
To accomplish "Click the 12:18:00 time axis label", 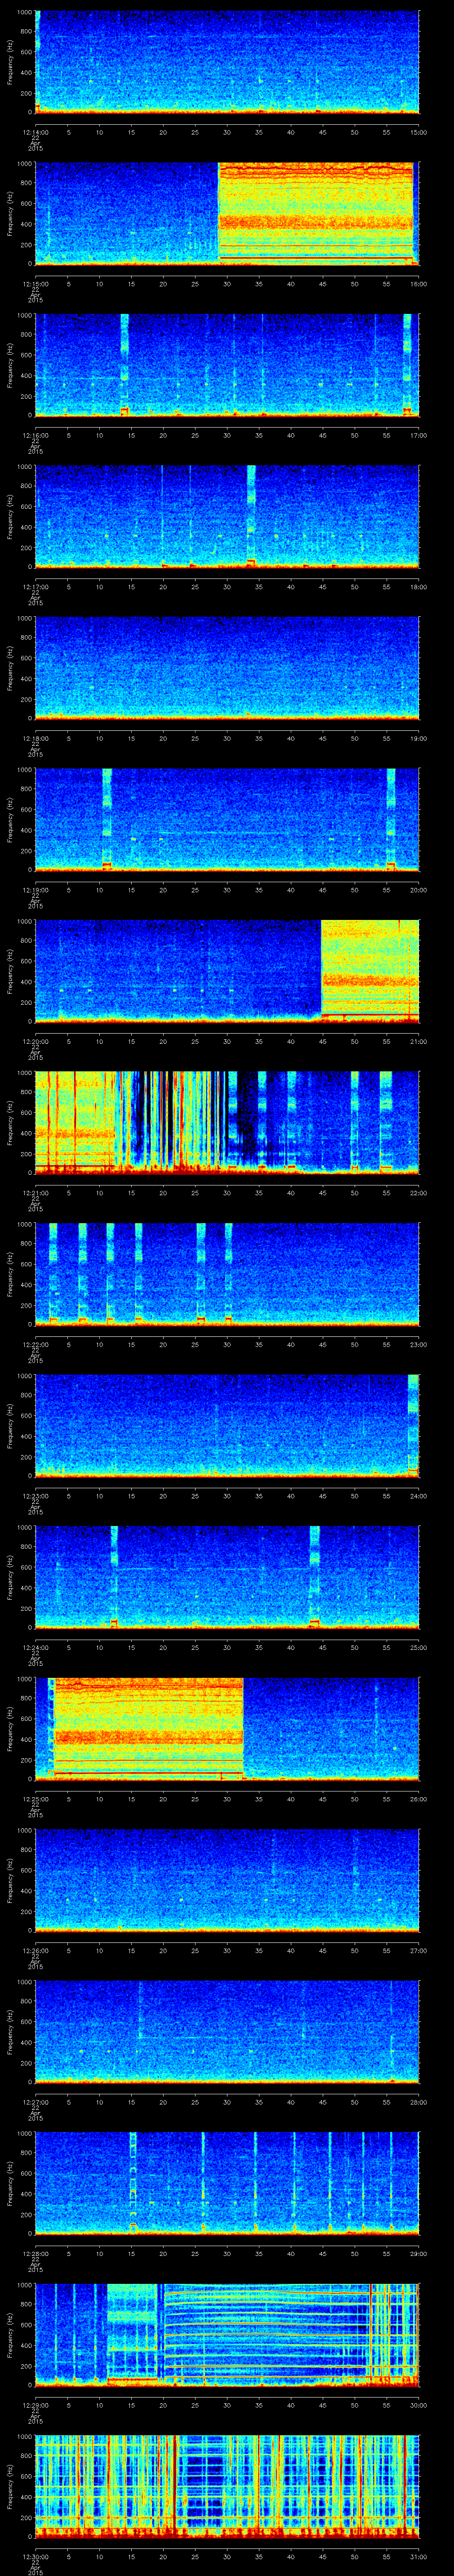I will (x=36, y=738).
